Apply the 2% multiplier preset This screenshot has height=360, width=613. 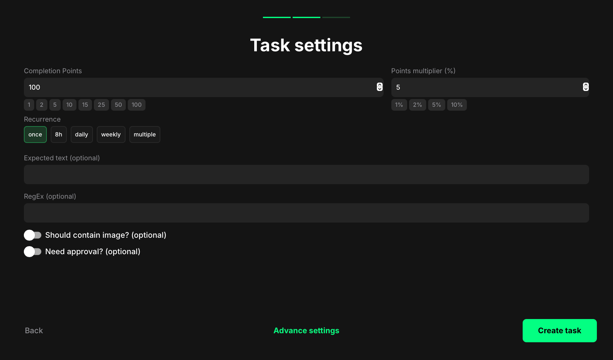tap(417, 105)
